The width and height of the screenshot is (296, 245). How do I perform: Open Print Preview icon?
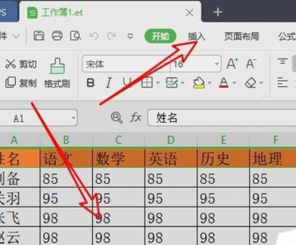point(76,36)
